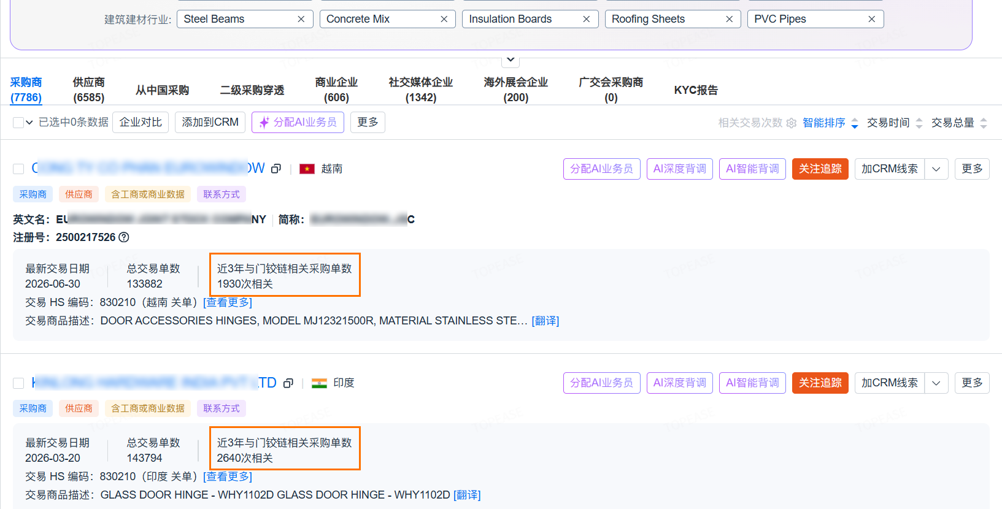Open the 相关交易次数 settings gear icon

pos(792,123)
